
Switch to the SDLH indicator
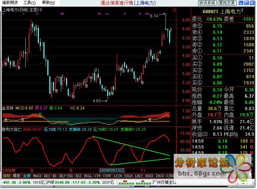point(128,176)
